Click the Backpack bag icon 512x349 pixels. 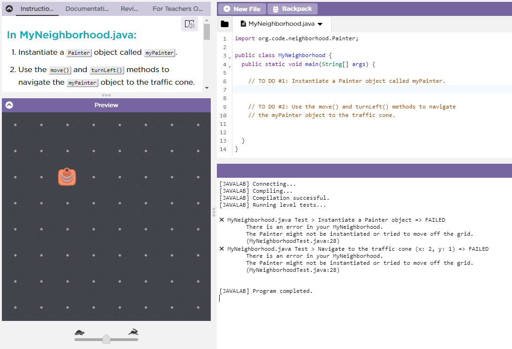click(x=275, y=9)
